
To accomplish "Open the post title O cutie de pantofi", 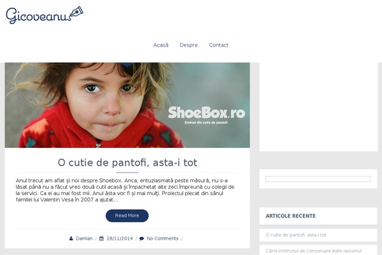I will pyautogui.click(x=127, y=163).
